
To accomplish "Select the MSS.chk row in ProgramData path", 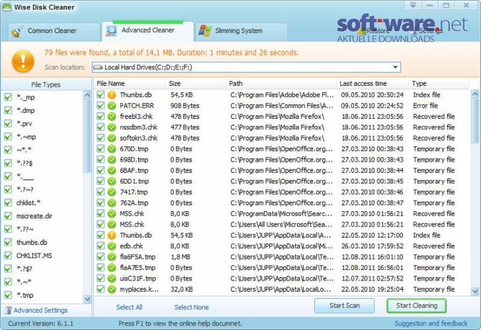I will (282, 214).
